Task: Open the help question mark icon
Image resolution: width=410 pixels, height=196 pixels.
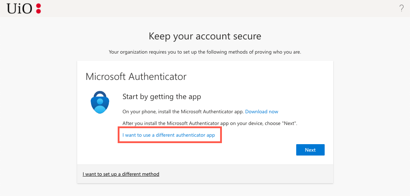Action: [x=401, y=9]
